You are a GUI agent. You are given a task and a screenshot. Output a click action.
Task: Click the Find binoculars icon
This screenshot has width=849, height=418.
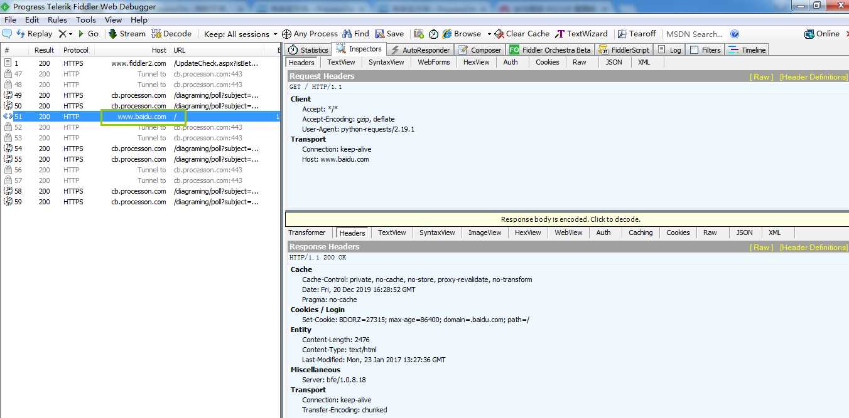348,34
